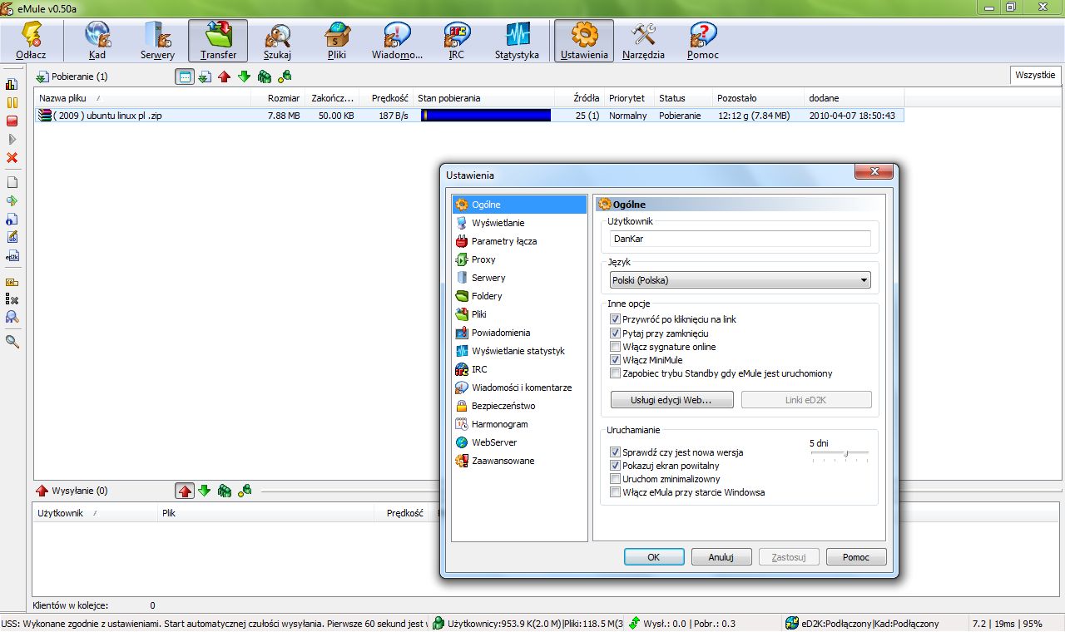Open the Pliki shared files window

click(337, 41)
